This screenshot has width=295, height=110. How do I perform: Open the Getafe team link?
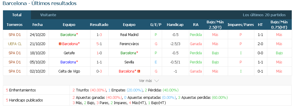click(x=69, y=53)
